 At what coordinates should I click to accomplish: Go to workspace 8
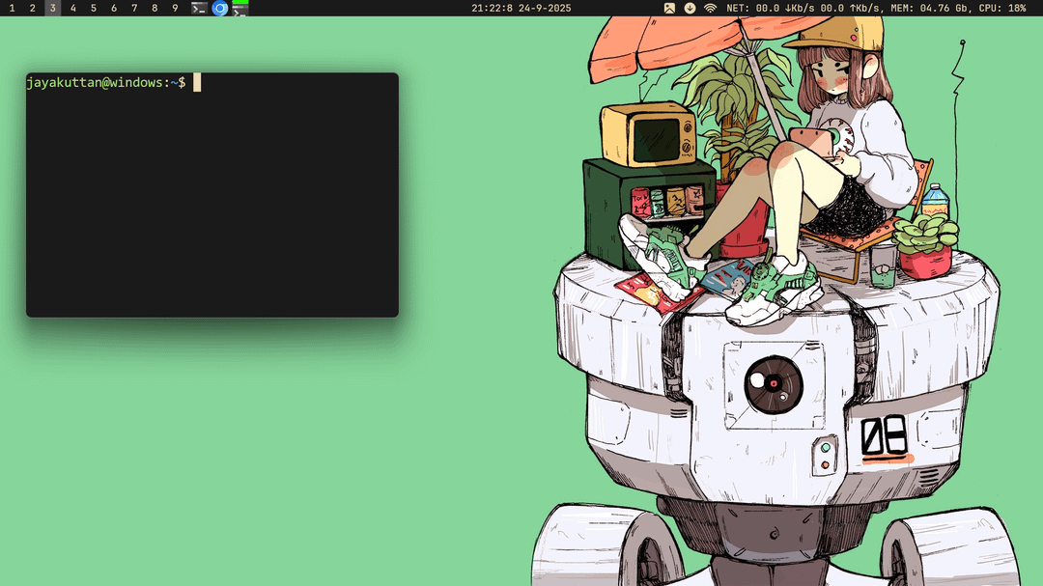[x=154, y=8]
